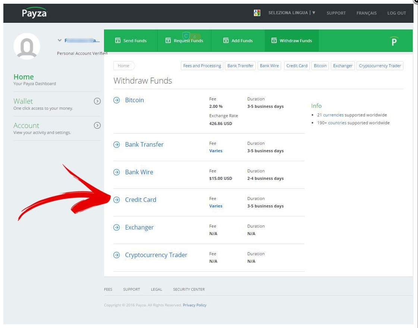
Task: Click the Google Translate icon
Action: [257, 13]
